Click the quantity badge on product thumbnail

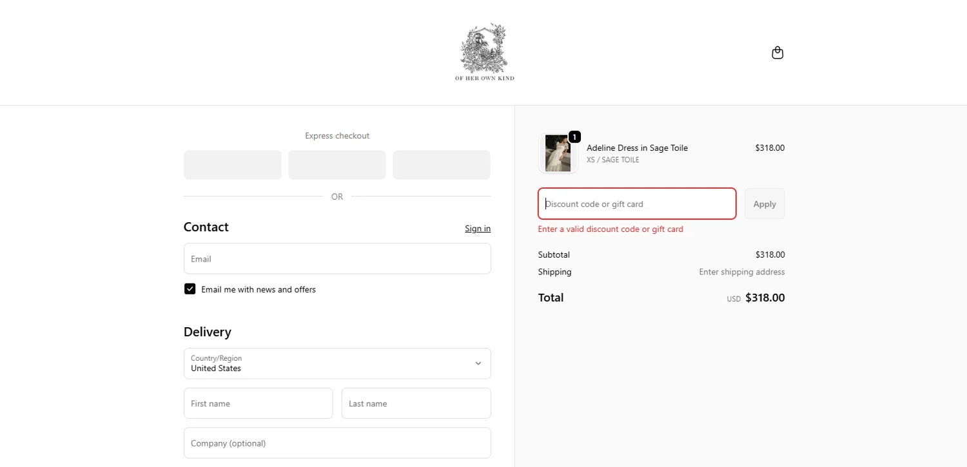click(x=574, y=137)
